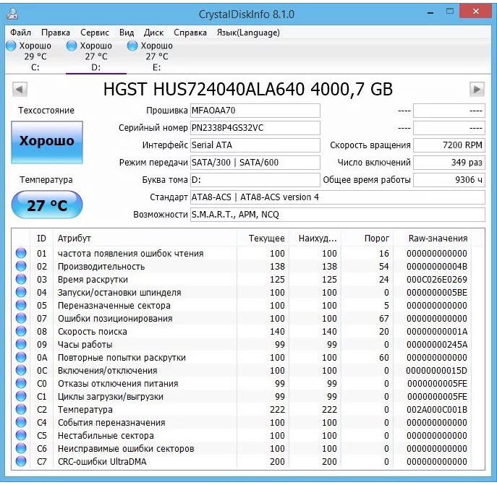Screen dimensions: 497x485
Task: Open the Язык(Language) menu
Action: click(248, 33)
